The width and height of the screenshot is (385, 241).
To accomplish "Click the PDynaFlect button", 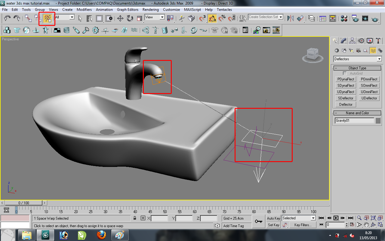I will click(346, 79).
